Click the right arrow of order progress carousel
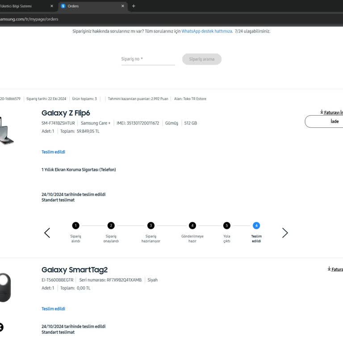The width and height of the screenshot is (343, 343). point(285,233)
